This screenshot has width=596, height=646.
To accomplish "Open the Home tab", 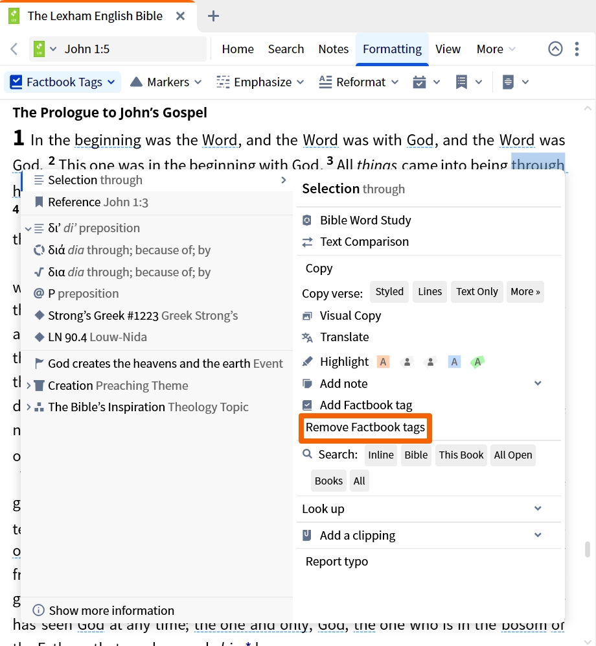I will tap(238, 49).
